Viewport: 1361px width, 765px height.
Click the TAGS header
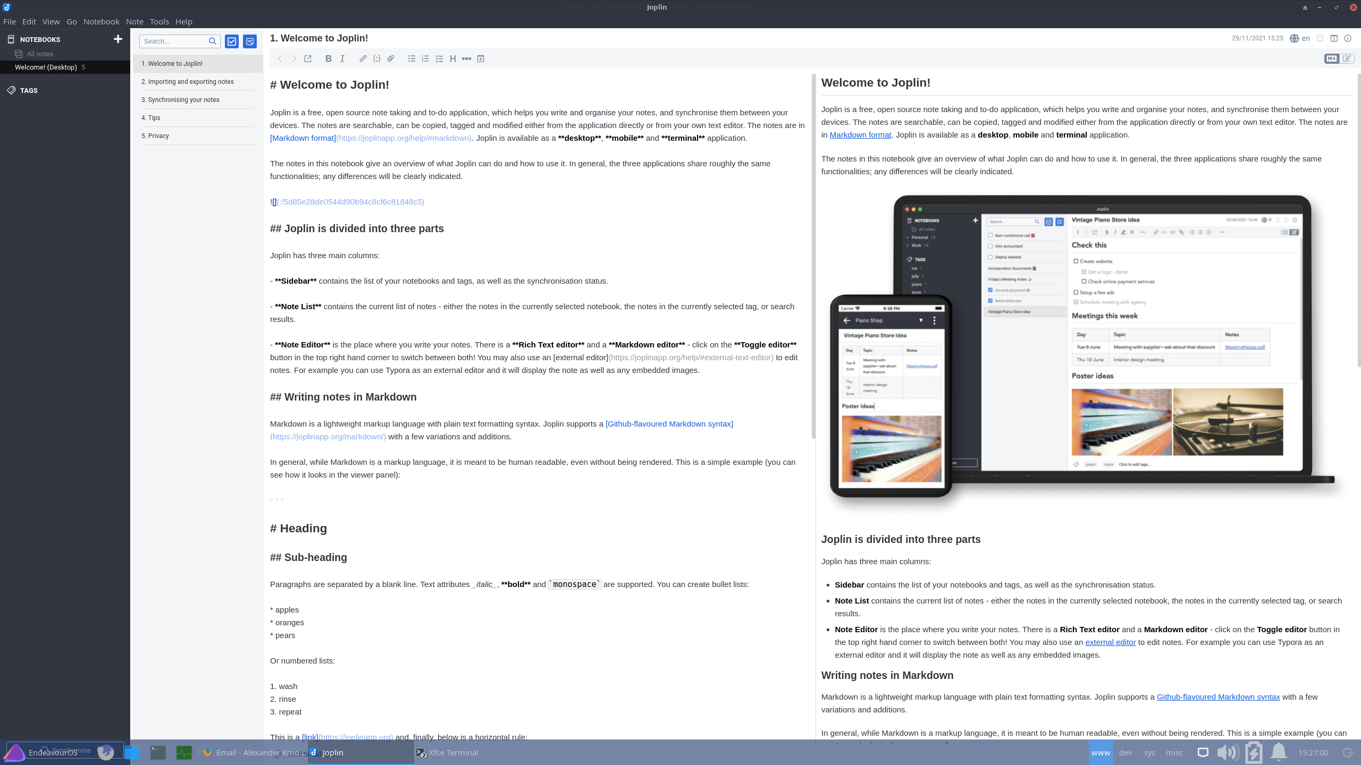point(29,90)
